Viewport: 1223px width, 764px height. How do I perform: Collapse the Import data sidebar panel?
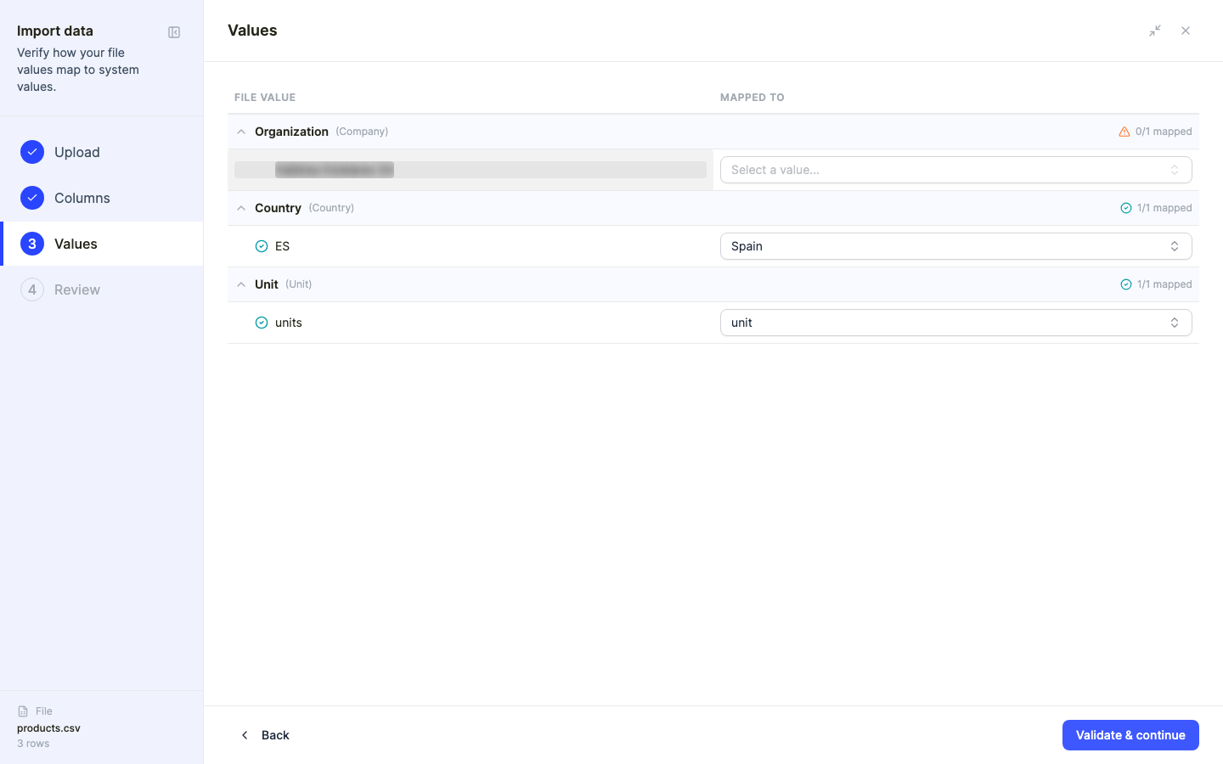(x=174, y=32)
